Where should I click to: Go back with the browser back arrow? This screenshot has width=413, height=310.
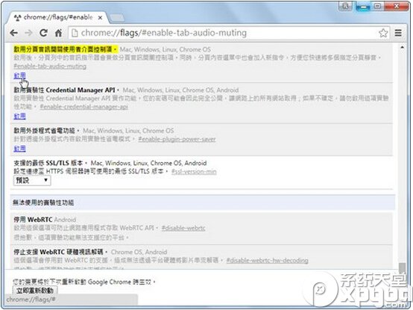click(x=13, y=33)
